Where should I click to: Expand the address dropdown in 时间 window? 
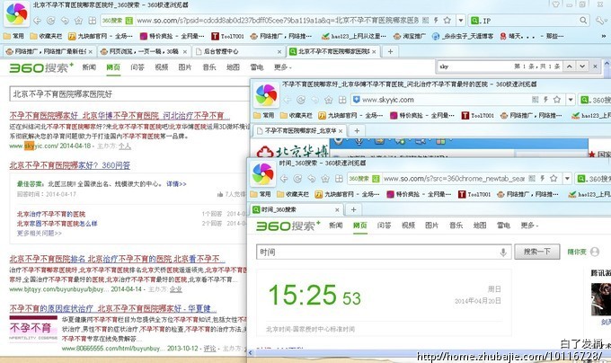pyautogui.click(x=567, y=179)
